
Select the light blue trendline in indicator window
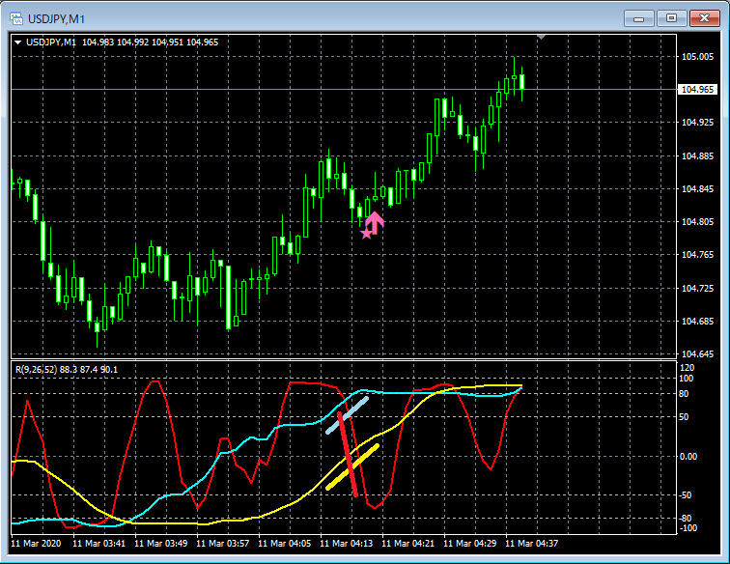pyautogui.click(x=348, y=415)
